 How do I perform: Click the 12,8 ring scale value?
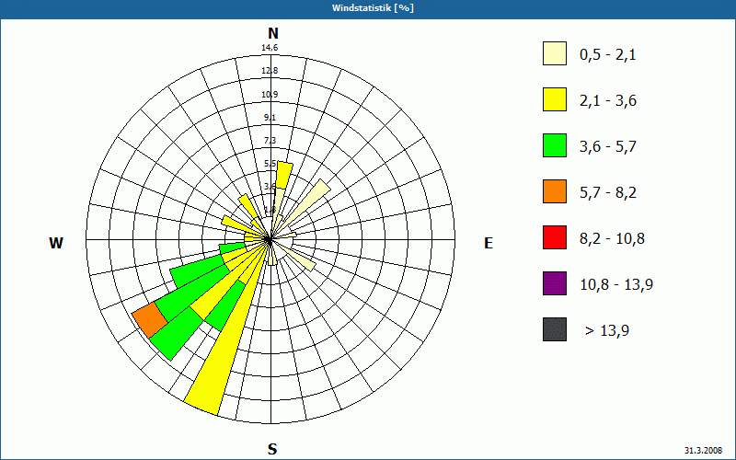tap(270, 71)
